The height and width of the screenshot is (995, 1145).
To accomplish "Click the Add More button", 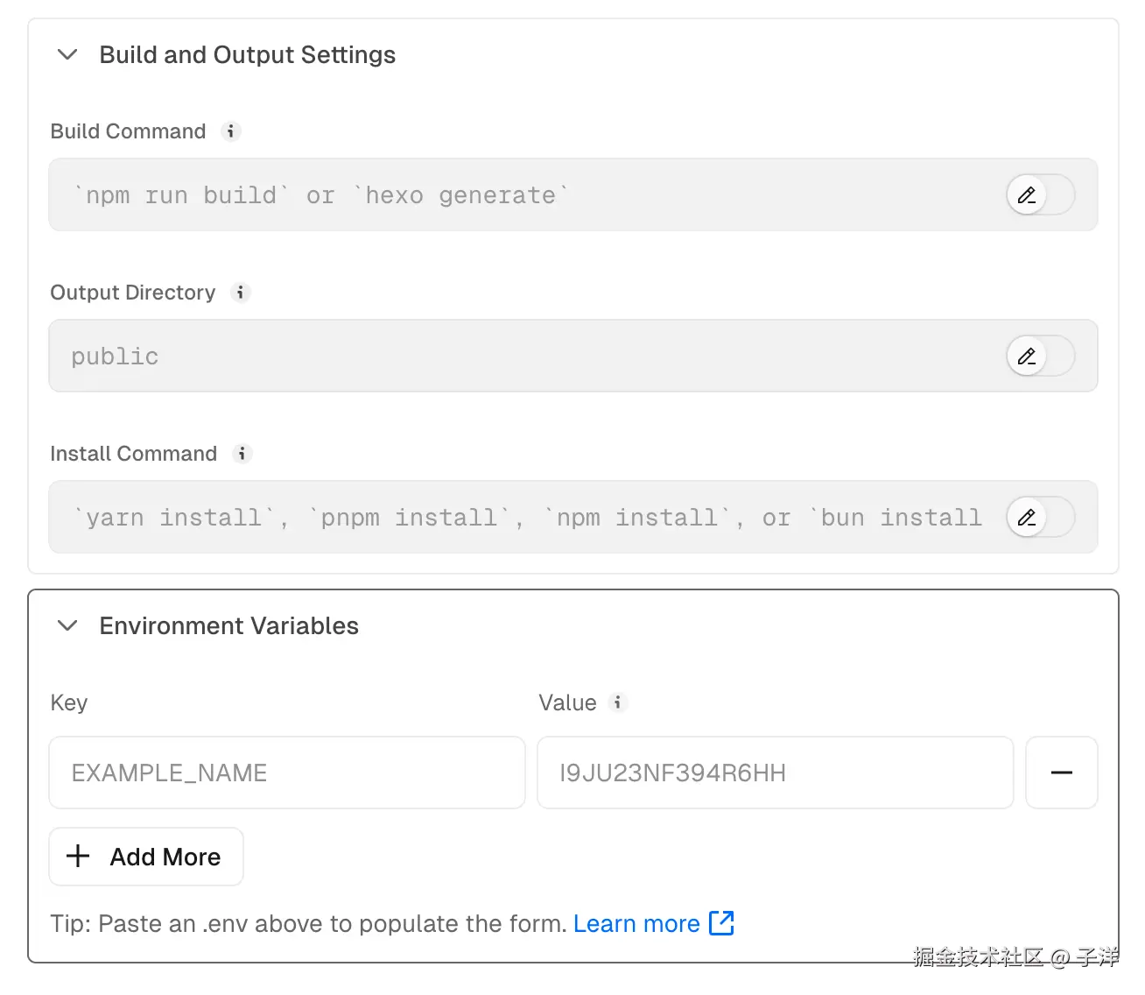I will (x=146, y=857).
